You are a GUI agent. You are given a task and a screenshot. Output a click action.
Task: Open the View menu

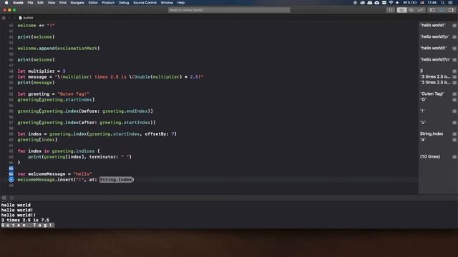tap(52, 3)
